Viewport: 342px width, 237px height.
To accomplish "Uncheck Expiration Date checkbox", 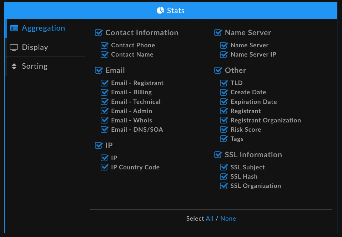I will tap(224, 102).
